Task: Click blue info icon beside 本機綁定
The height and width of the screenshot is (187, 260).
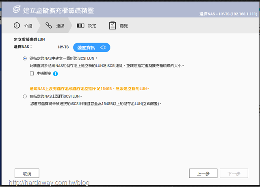Action: [x=55, y=74]
